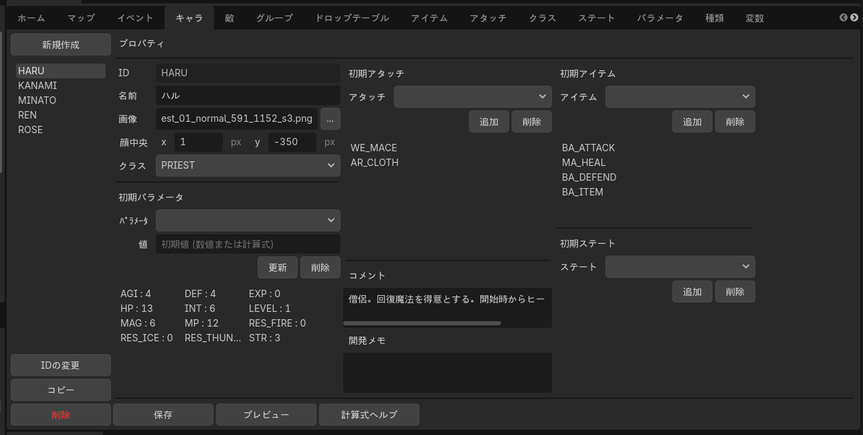Open 計算式ヘルプ
The image size is (863, 435).
click(x=369, y=415)
